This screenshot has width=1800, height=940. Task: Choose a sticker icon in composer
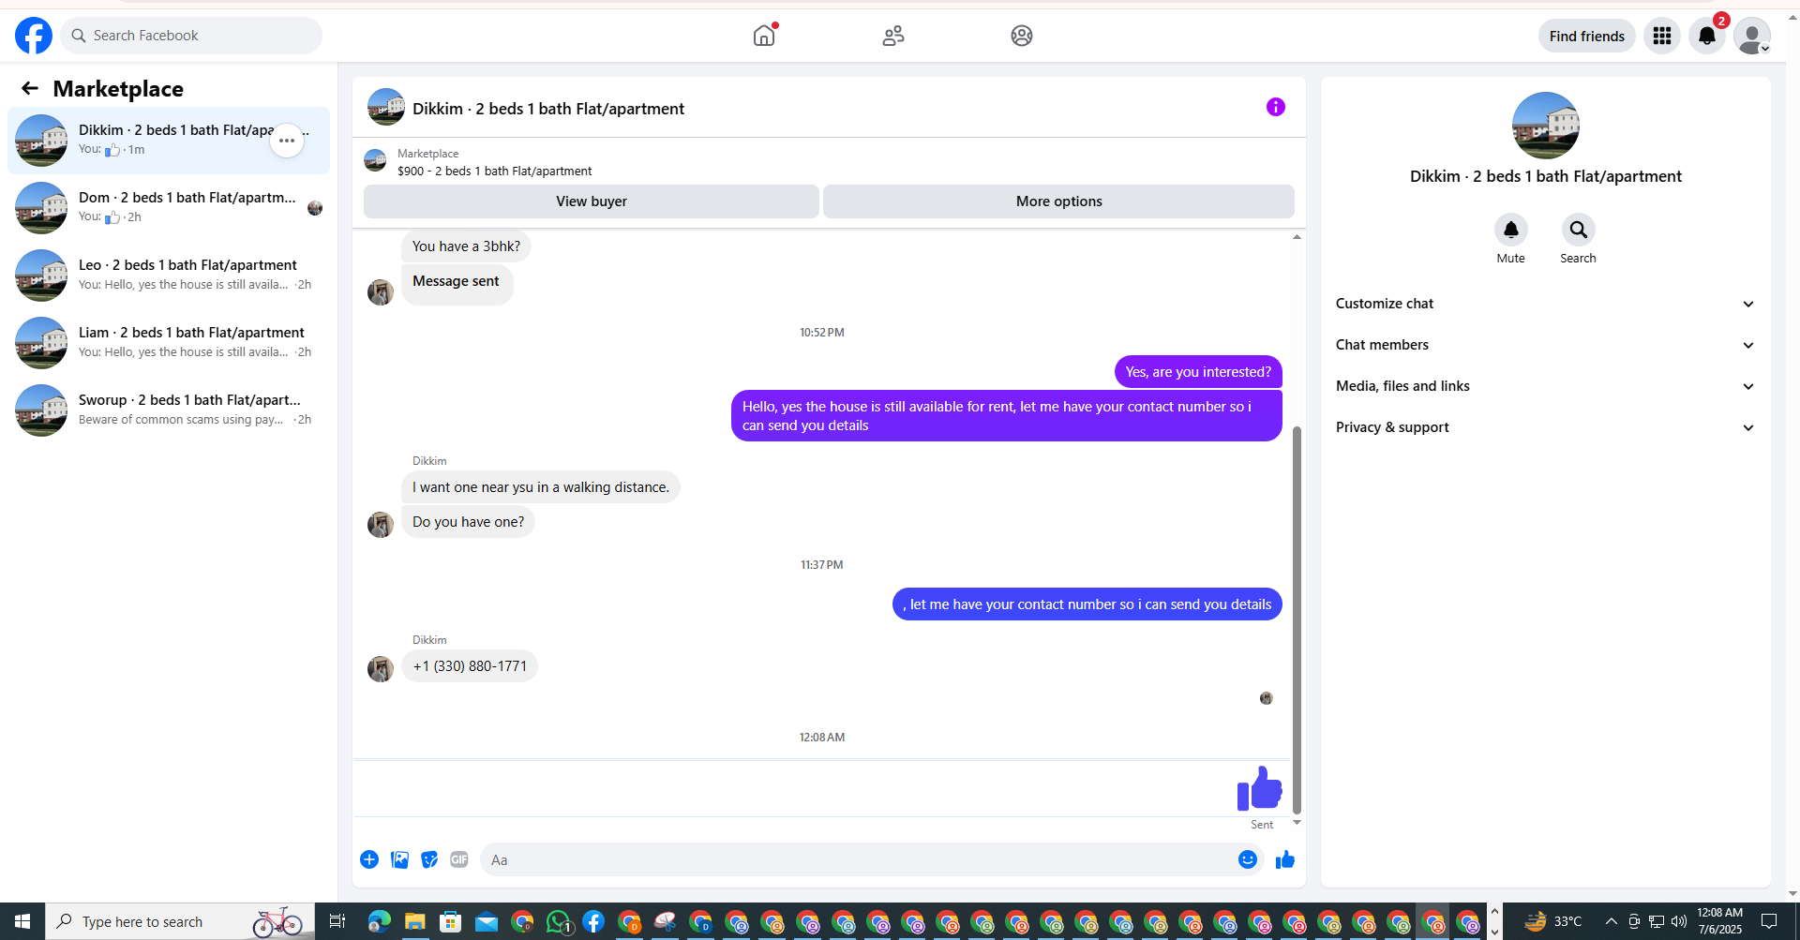coord(429,859)
